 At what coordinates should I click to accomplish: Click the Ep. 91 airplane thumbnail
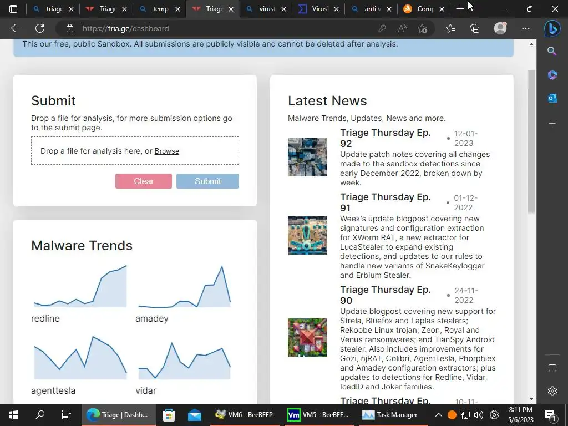point(307,236)
